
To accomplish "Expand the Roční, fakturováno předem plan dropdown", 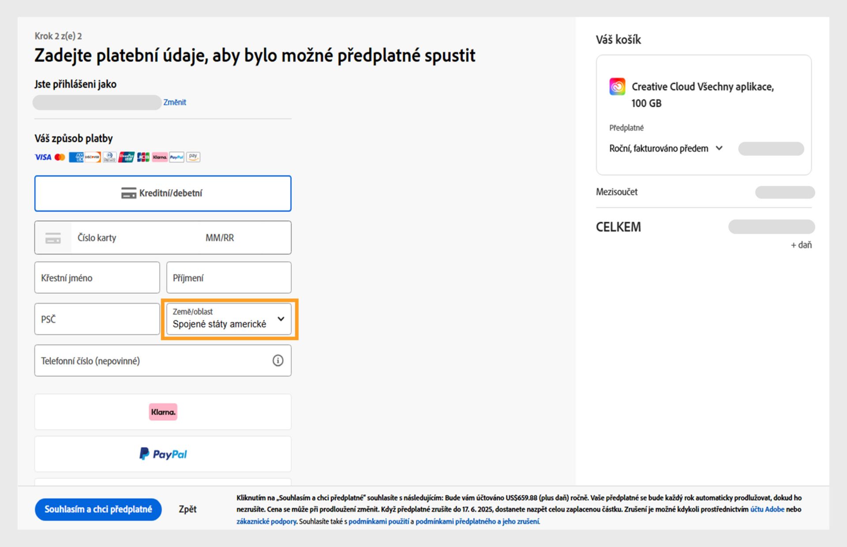I will click(666, 149).
